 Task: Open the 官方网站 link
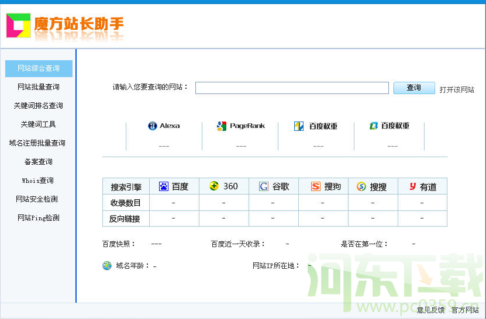465,310
